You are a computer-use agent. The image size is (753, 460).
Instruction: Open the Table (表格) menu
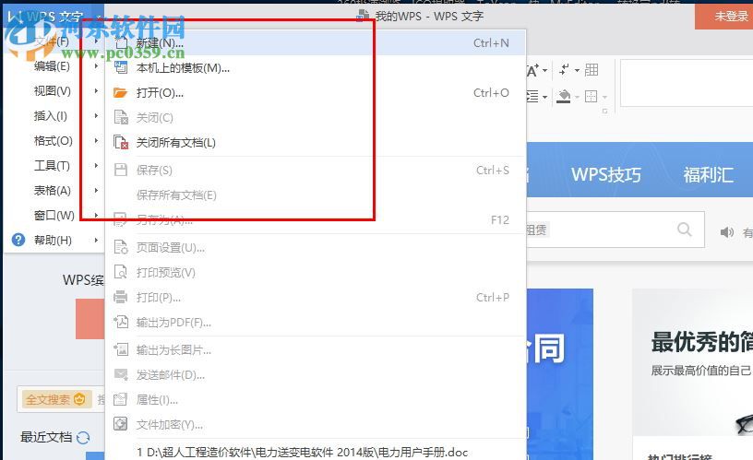(x=54, y=191)
